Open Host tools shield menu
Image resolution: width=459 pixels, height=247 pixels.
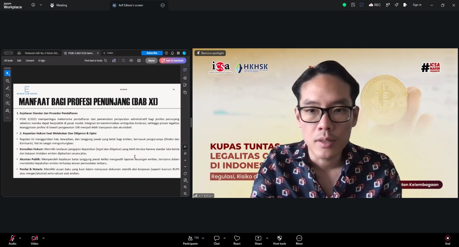279,240
